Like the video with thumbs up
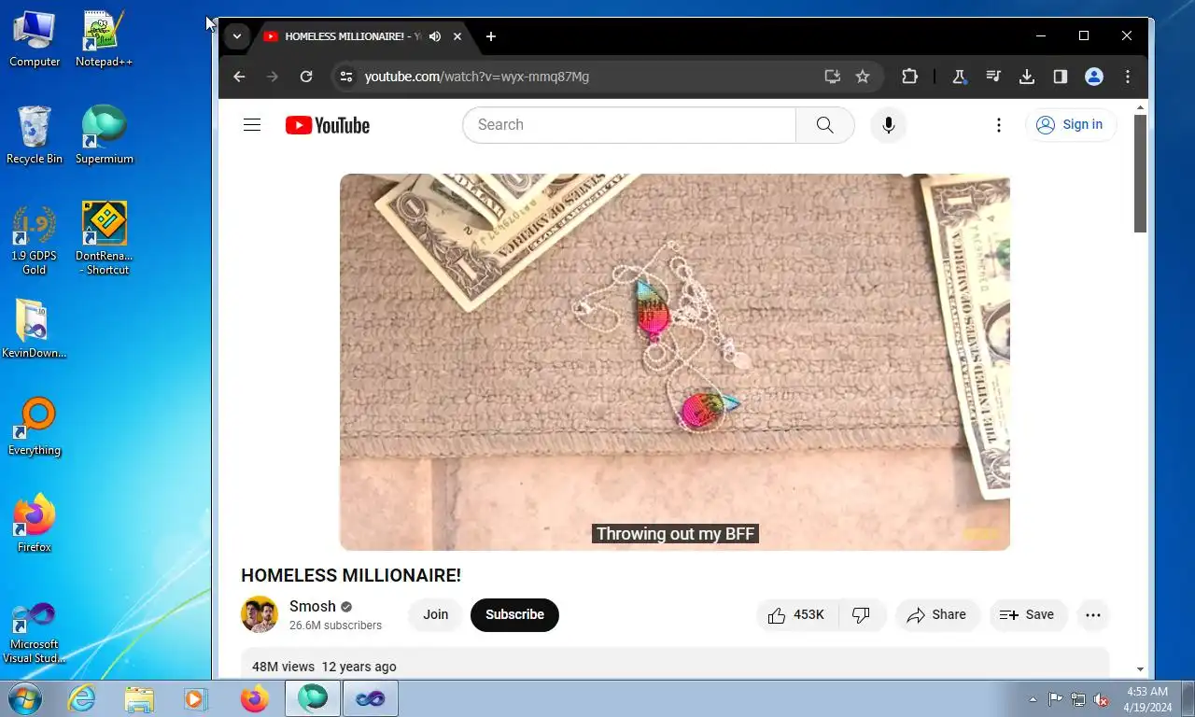Viewport: 1195px width, 717px height. [x=797, y=615]
